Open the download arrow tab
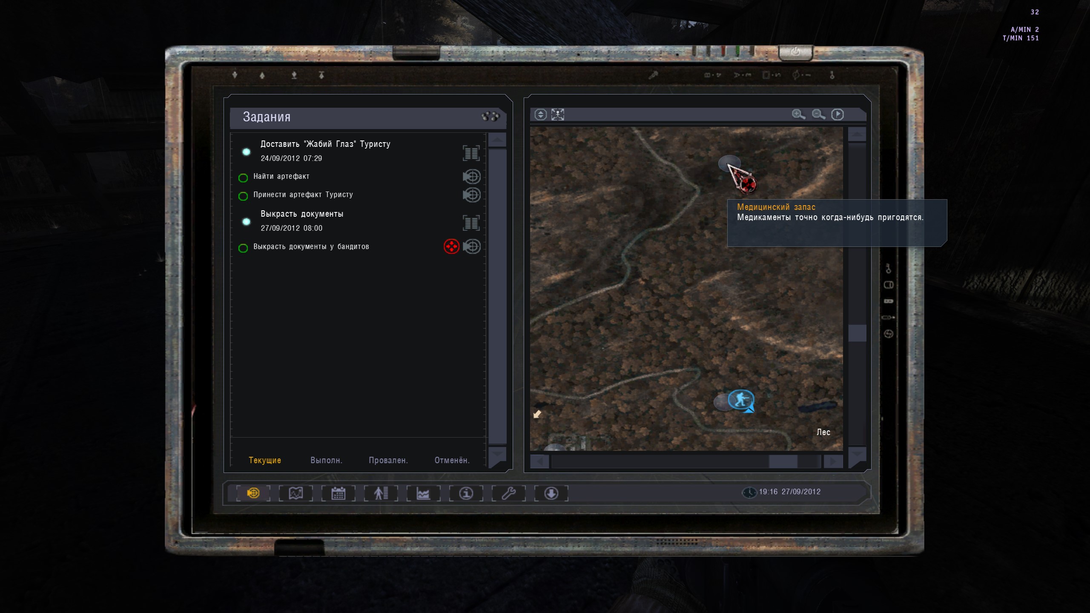The height and width of the screenshot is (613, 1090). point(551,493)
